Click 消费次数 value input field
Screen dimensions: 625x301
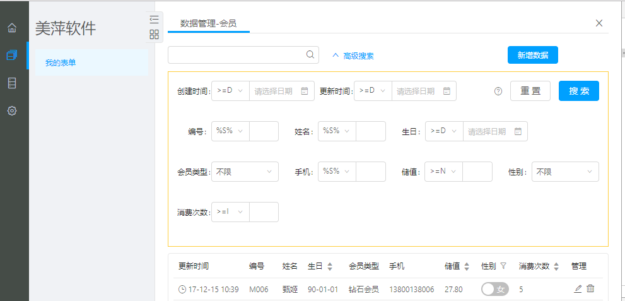pyautogui.click(x=264, y=211)
